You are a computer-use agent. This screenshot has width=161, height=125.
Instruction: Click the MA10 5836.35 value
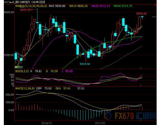78,6
